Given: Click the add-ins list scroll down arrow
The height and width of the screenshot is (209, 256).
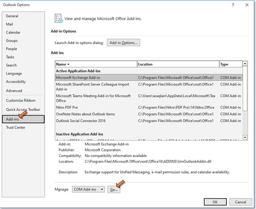Looking at the screenshot, I should pyautogui.click(x=245, y=137).
